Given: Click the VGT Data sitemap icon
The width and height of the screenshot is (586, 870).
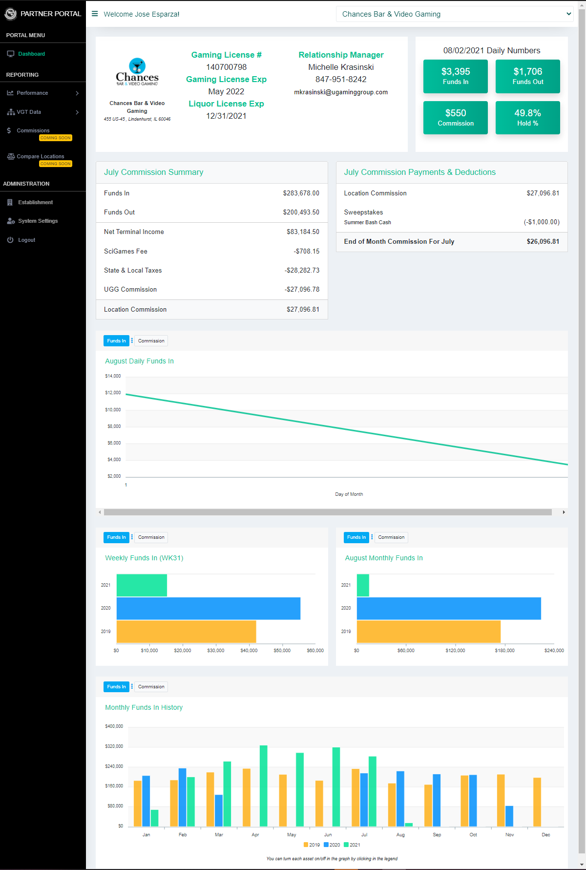Looking at the screenshot, I should [x=11, y=112].
